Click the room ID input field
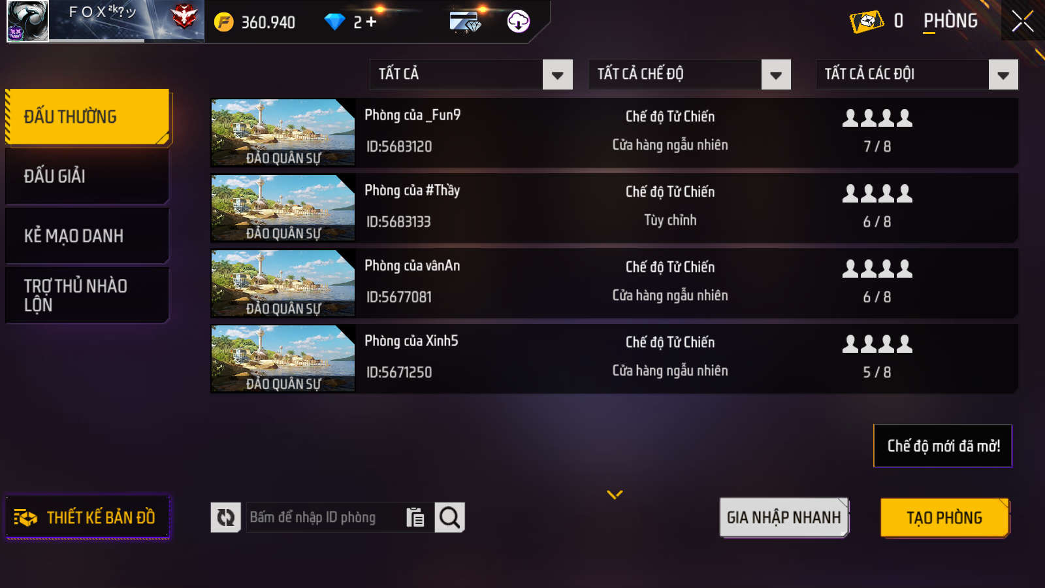 pyautogui.click(x=325, y=517)
